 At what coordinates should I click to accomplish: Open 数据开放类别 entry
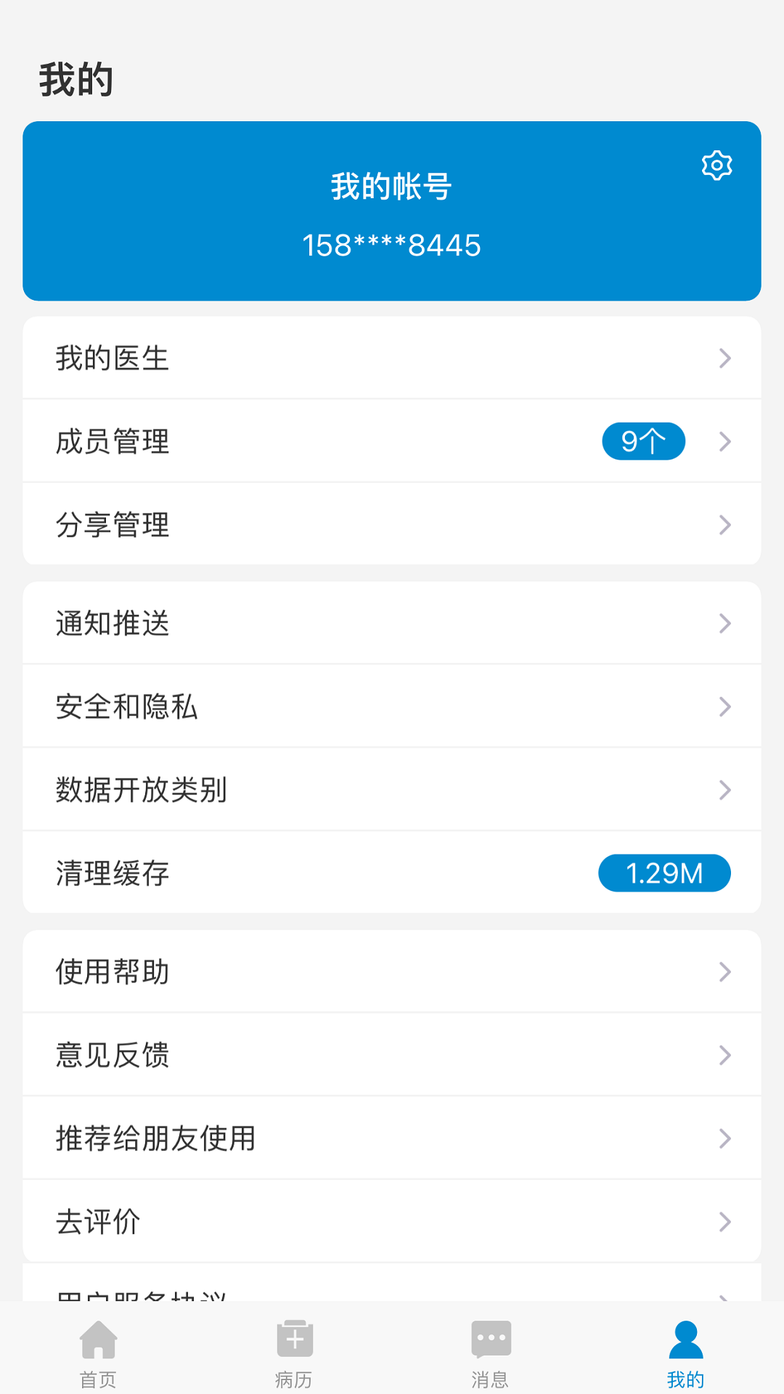142,790
